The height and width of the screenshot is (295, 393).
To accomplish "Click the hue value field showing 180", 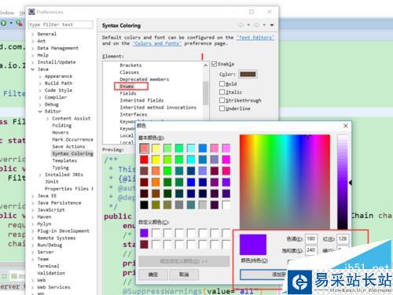I will pos(311,239).
